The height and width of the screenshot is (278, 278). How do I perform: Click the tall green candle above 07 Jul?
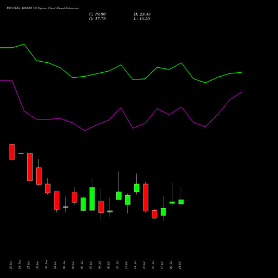92,199
